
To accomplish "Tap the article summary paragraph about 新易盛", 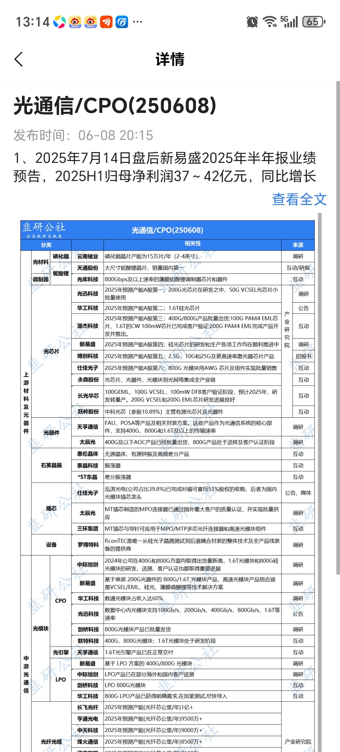I will click(165, 167).
